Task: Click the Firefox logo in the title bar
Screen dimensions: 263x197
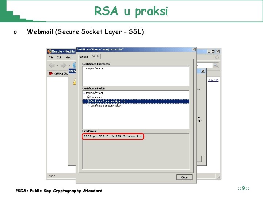Action: (49, 51)
